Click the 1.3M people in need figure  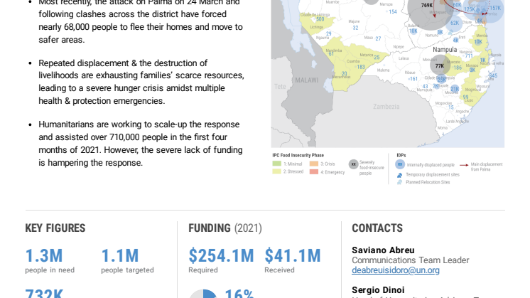pyautogui.click(x=44, y=256)
